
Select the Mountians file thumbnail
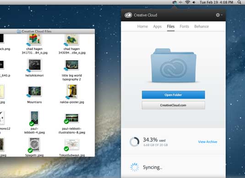point(34,91)
